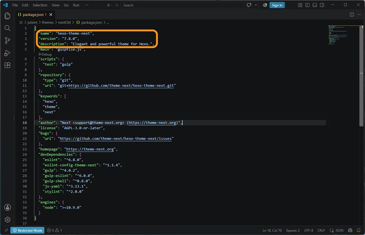
Task: Open the Copilot chat icon
Action: click(x=249, y=5)
